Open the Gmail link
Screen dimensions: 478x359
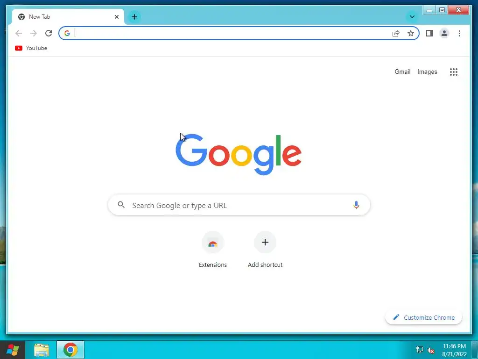[402, 72]
